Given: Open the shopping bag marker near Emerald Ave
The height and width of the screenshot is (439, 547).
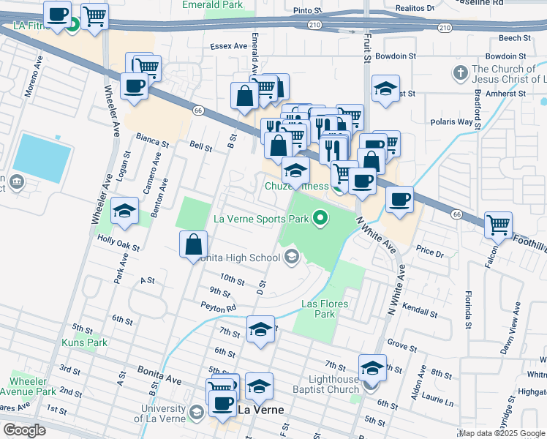Looking at the screenshot, I should tap(244, 95).
